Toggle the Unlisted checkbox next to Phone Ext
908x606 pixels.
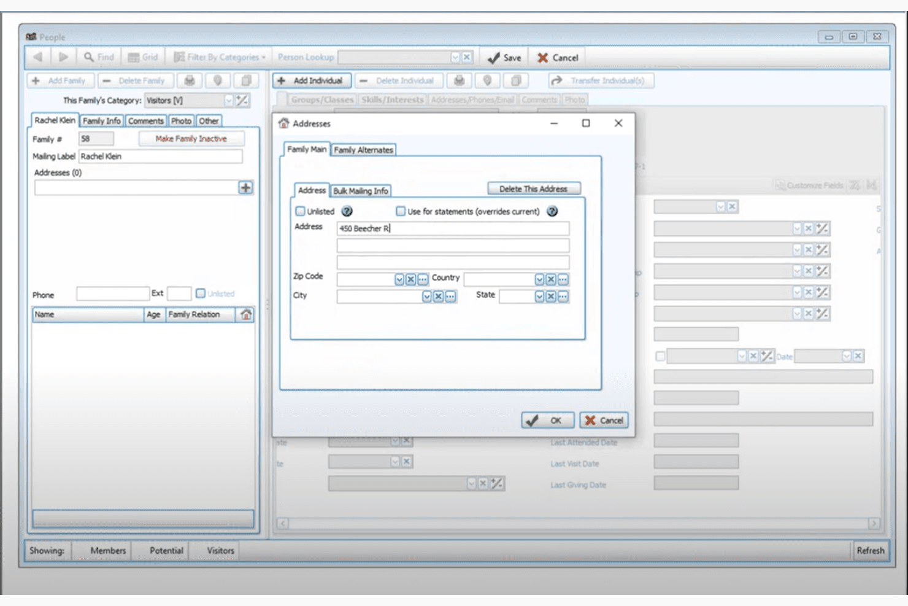click(201, 293)
